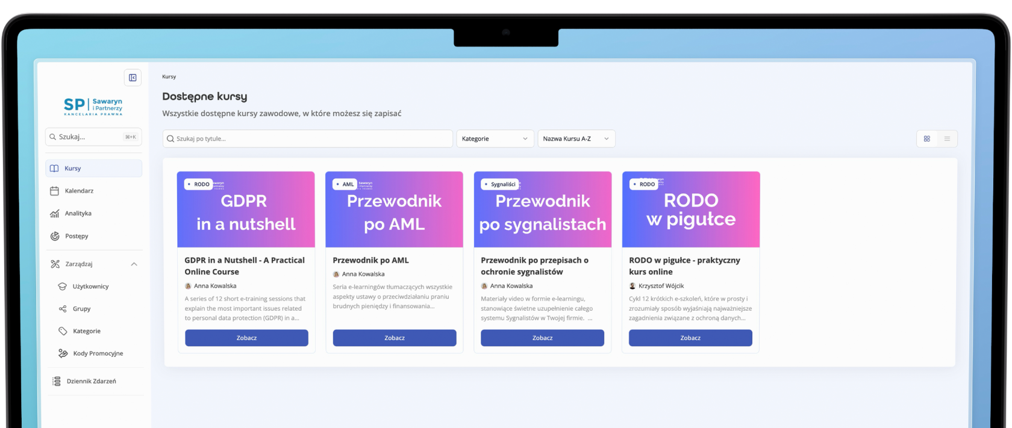
Task: Click Zobacz for RODO w pigułce course
Action: click(690, 338)
